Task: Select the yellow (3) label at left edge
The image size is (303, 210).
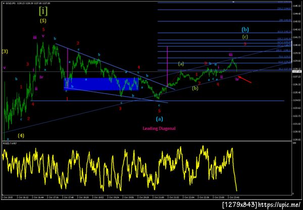Action: pyautogui.click(x=5, y=52)
